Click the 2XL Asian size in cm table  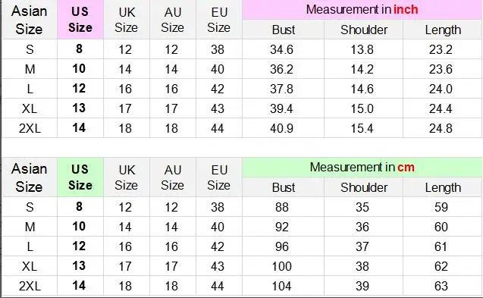click(x=30, y=286)
